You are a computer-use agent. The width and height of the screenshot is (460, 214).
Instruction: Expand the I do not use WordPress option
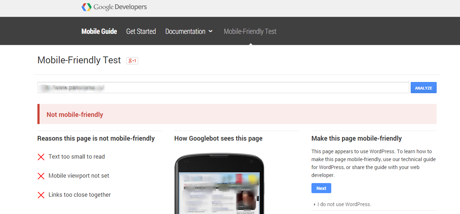pos(342,204)
